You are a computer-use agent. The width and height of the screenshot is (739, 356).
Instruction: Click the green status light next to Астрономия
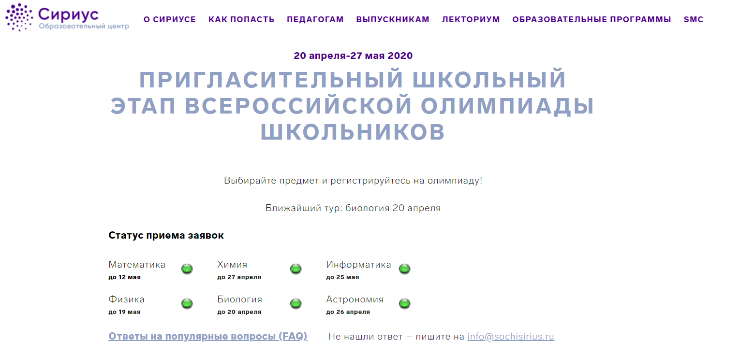click(405, 304)
